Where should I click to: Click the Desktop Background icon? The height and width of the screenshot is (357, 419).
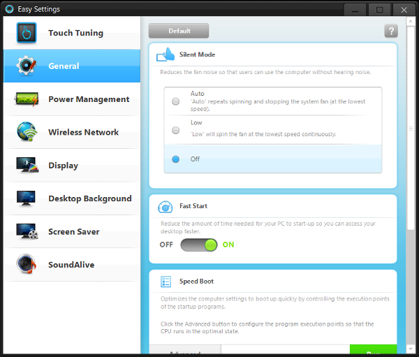tap(27, 198)
